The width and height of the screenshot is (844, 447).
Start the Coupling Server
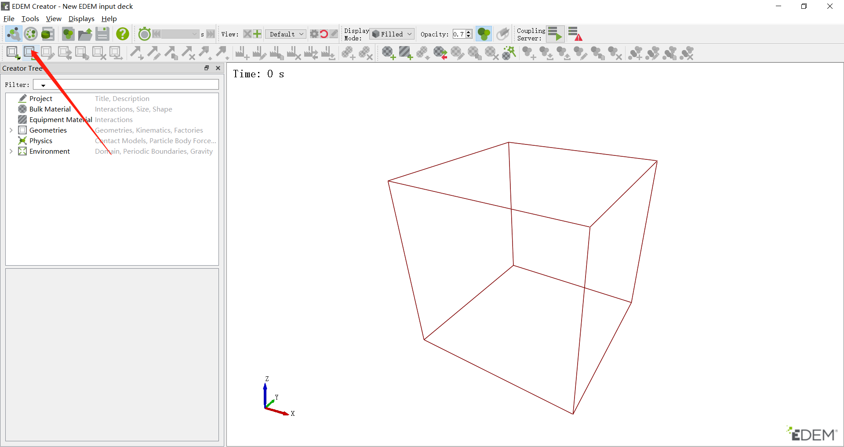(555, 34)
